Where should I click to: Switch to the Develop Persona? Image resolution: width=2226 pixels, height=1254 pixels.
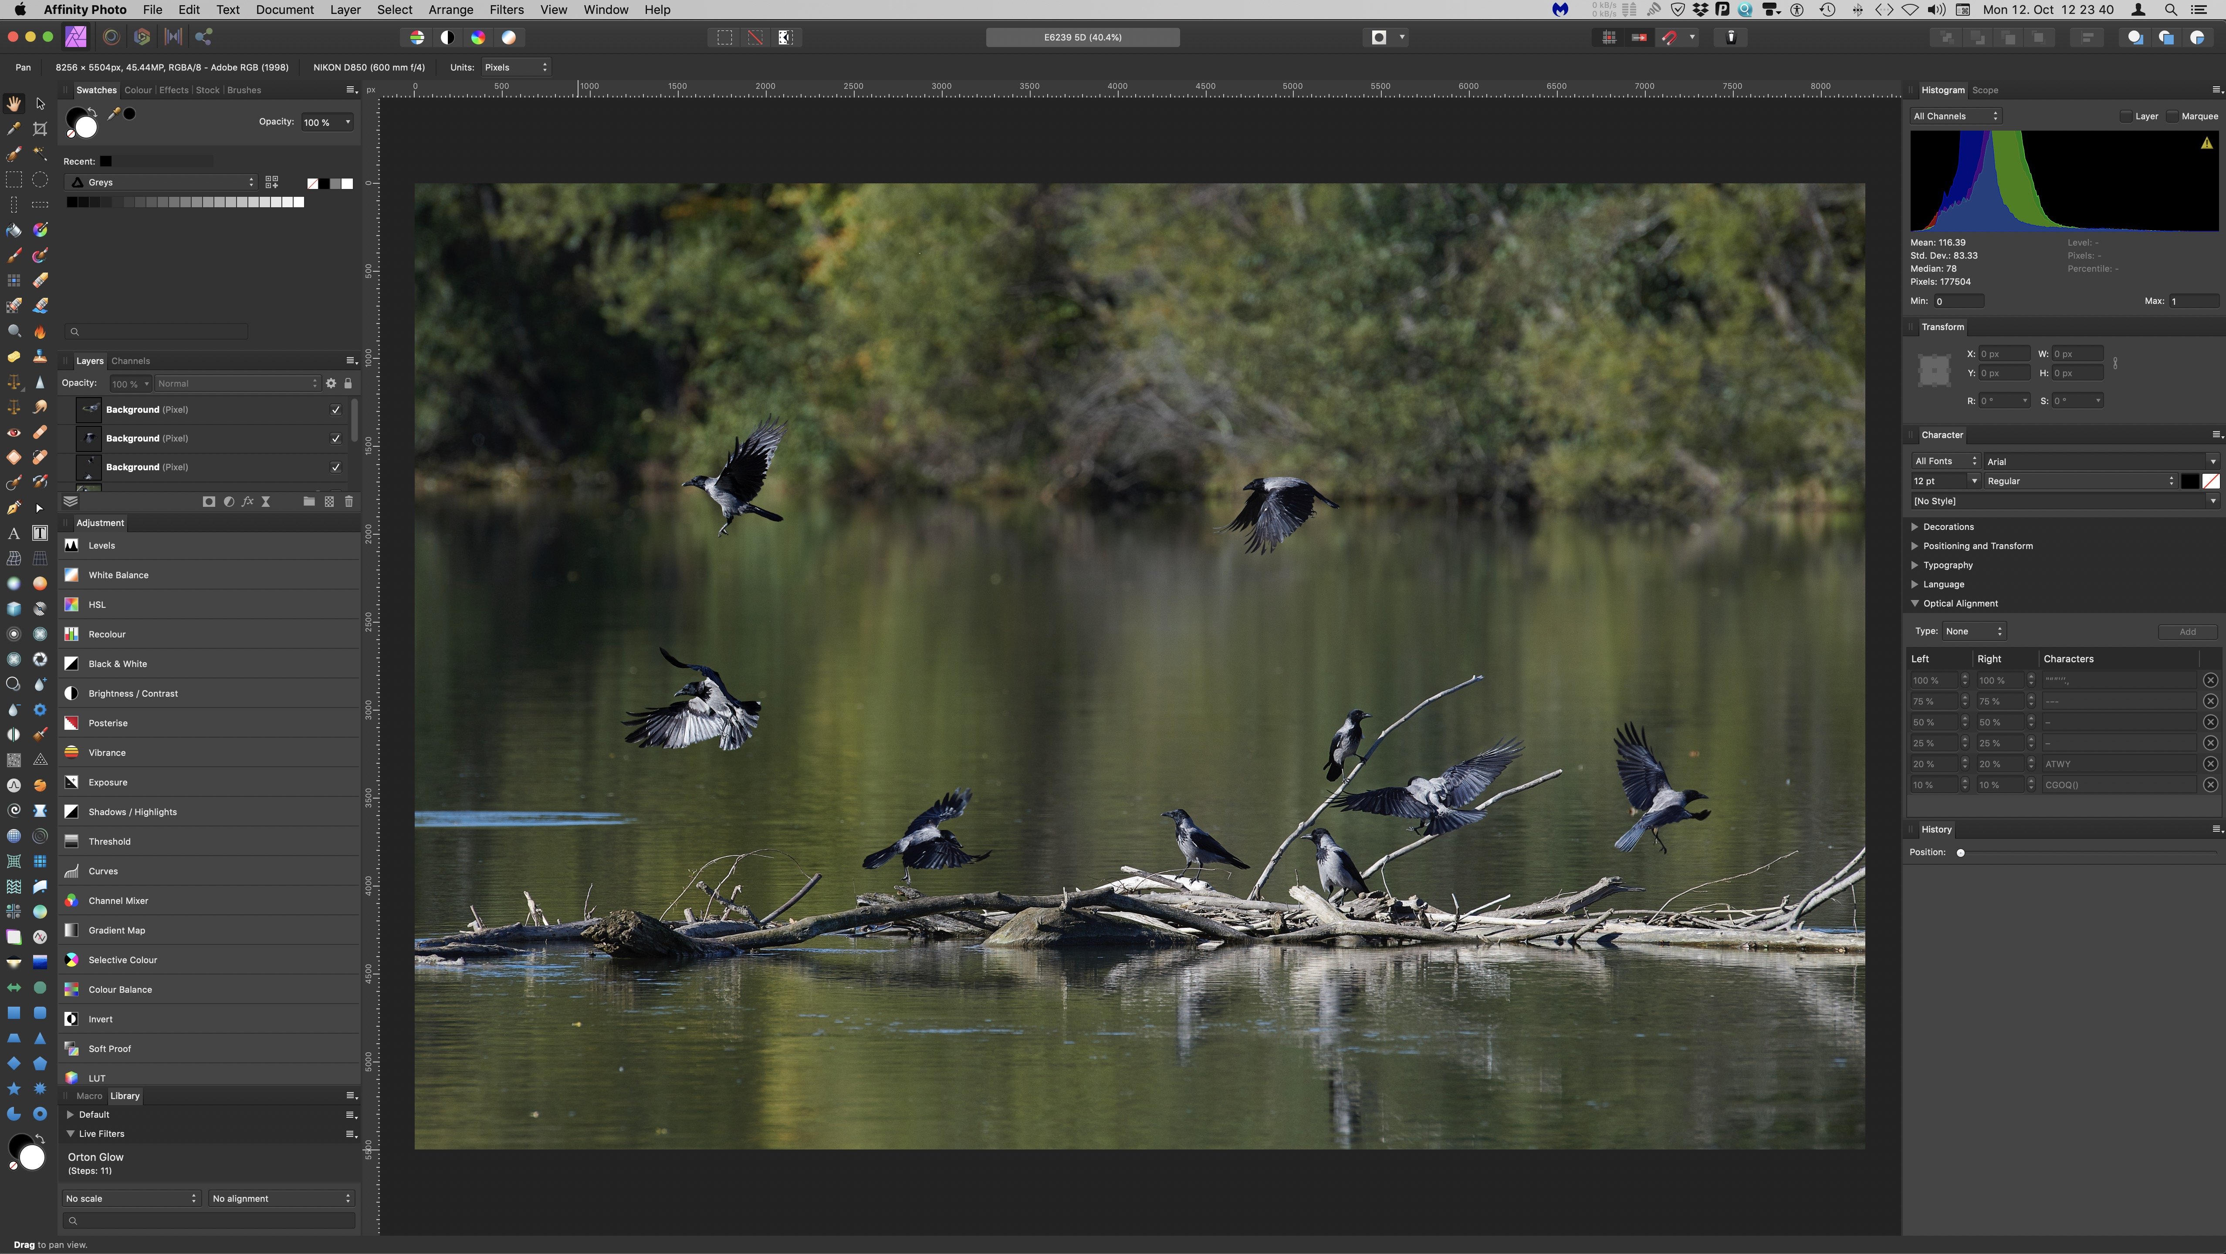[x=142, y=37]
